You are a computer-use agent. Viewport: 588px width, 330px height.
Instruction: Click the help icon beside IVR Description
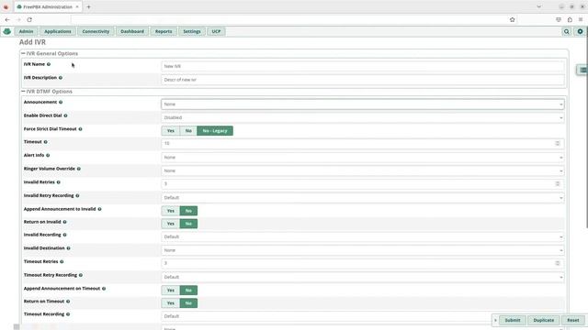click(x=61, y=78)
